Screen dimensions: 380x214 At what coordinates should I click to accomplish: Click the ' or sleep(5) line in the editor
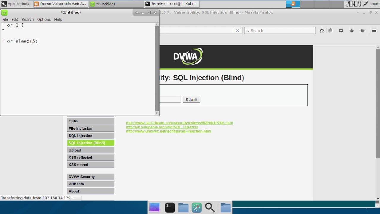(20, 41)
